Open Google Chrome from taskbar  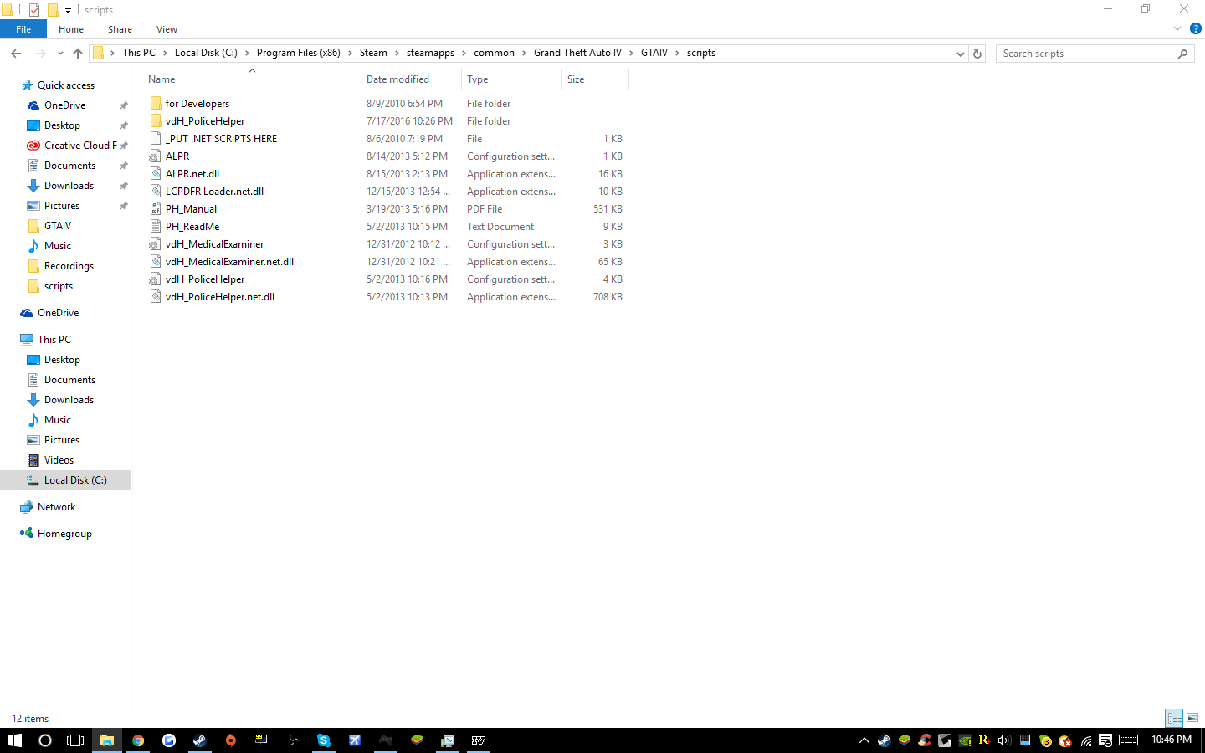[138, 740]
